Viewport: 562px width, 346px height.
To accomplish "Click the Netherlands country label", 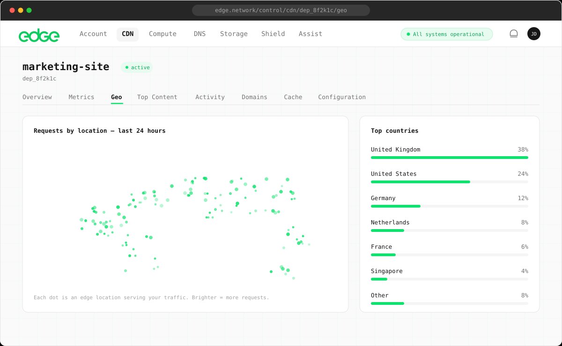I will (x=390, y=223).
